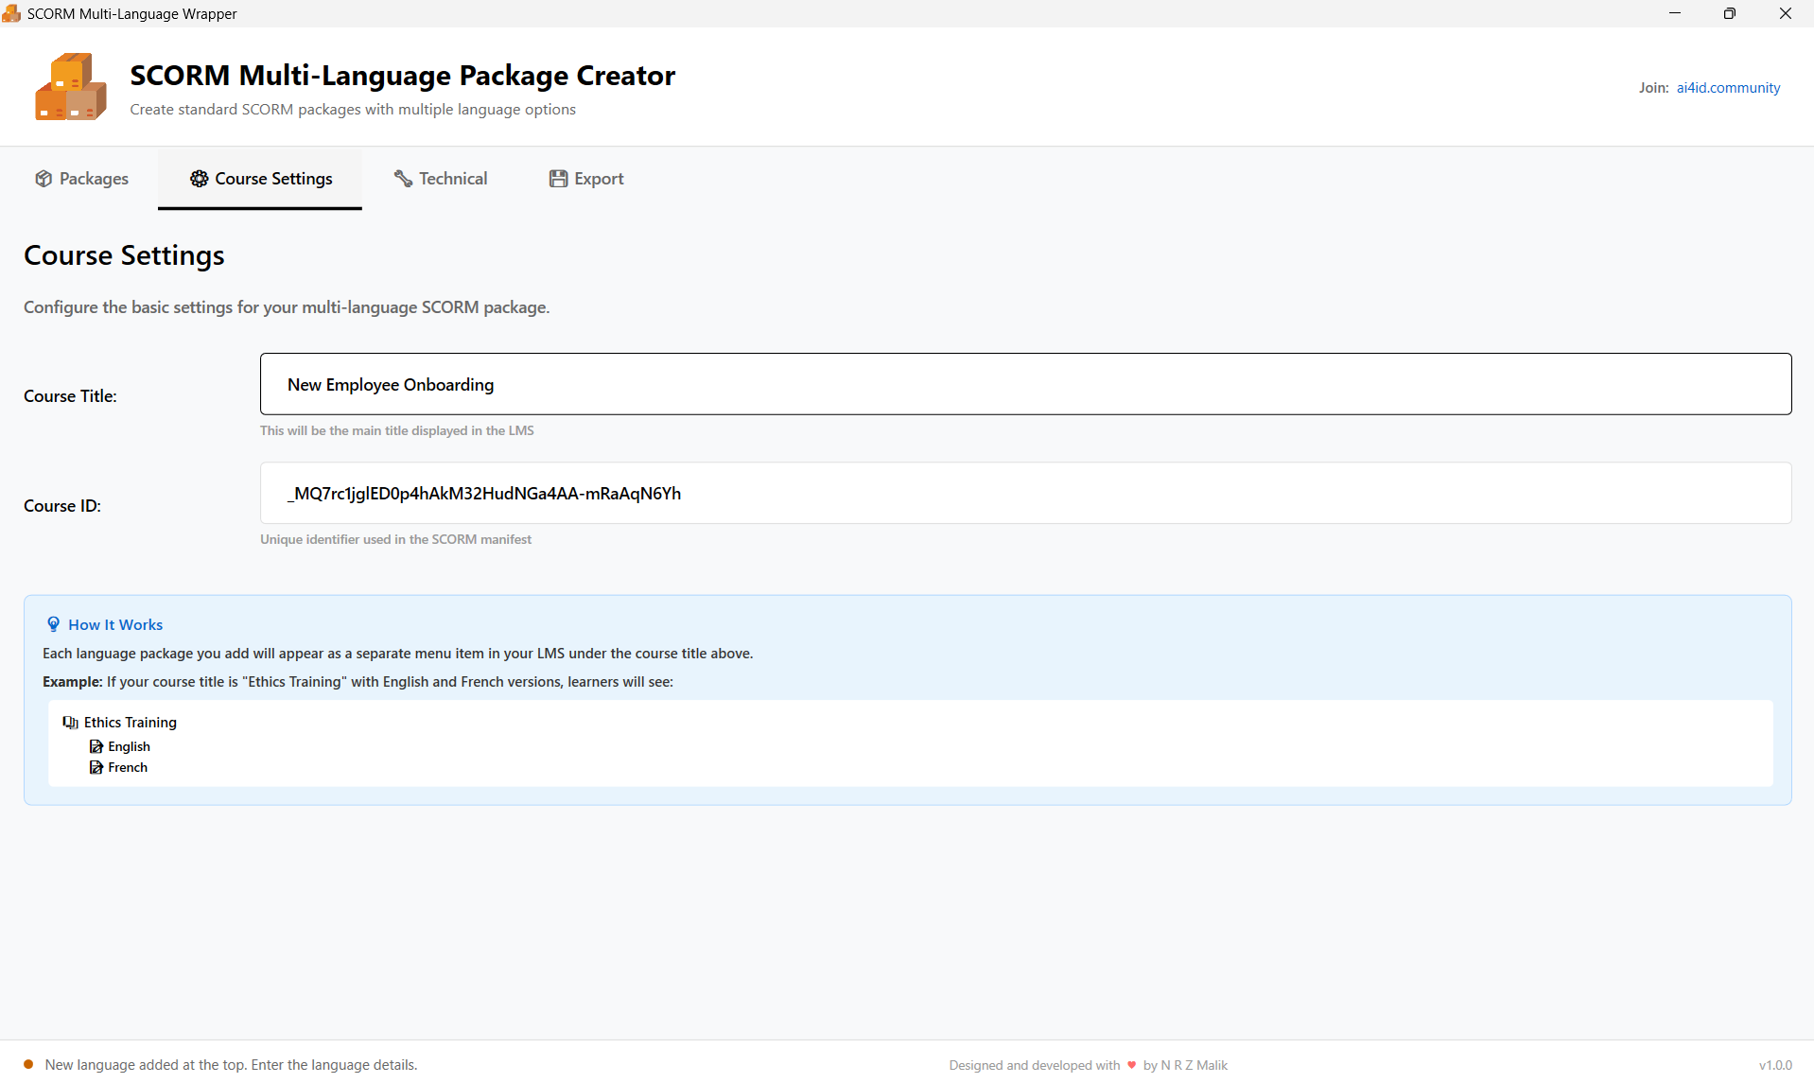1814x1083 pixels.
Task: Click the Packages tab cube icon
Action: click(x=44, y=179)
